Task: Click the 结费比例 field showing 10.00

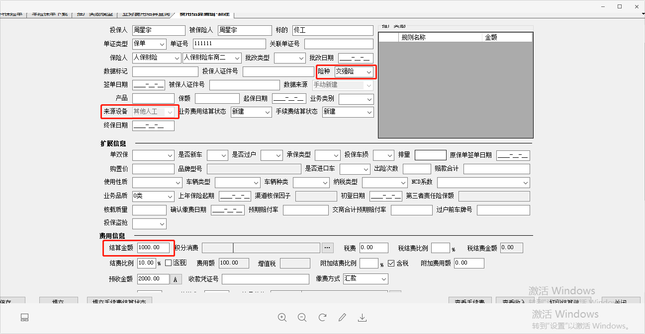Action: click(147, 263)
